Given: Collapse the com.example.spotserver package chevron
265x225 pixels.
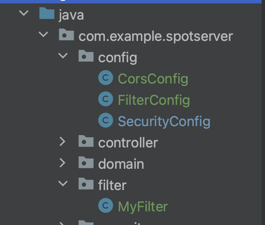Looking at the screenshot, I should (x=43, y=35).
